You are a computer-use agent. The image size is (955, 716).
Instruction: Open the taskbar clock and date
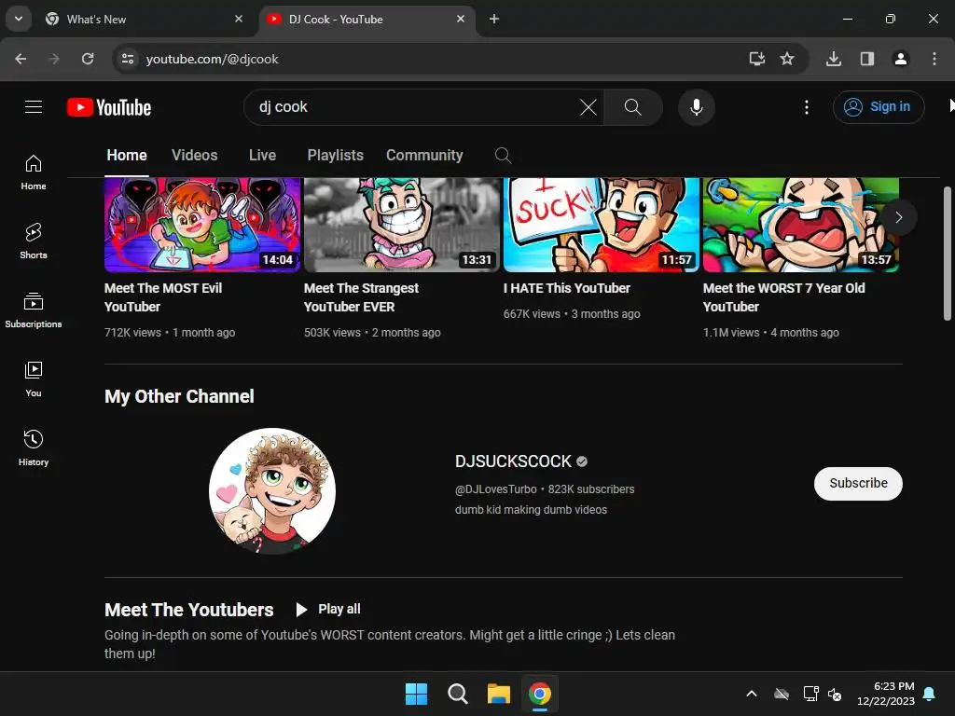(x=886, y=694)
